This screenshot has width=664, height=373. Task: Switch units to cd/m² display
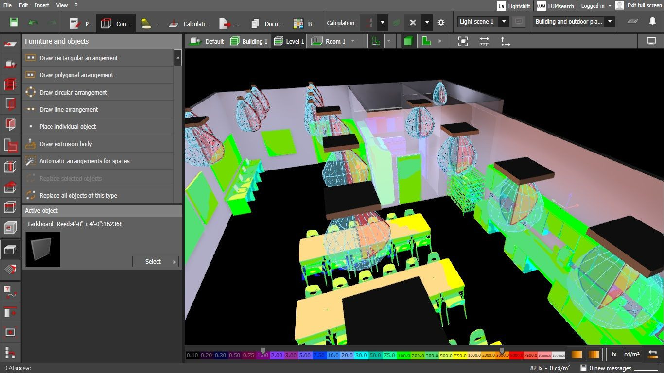click(631, 355)
